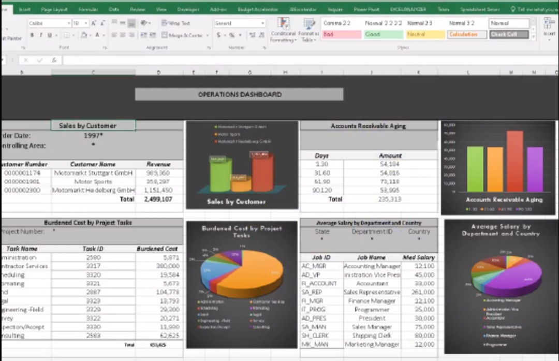The width and height of the screenshot is (559, 361).
Task: Click inside the formula bar input
Action: point(310,60)
